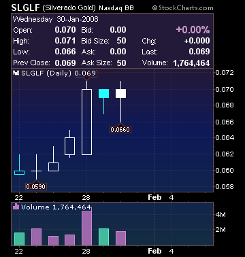This screenshot has height=257, width=245.
Task: Click the 0.0590 low price callout
Action: tap(36, 187)
